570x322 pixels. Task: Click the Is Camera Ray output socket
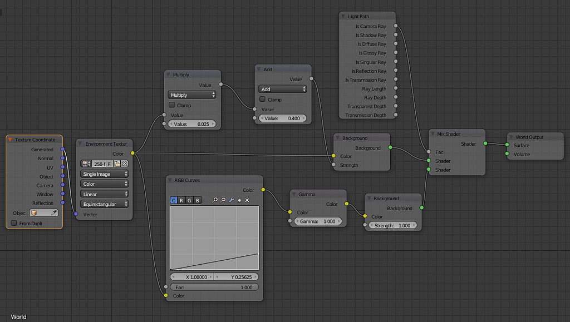tap(396, 26)
